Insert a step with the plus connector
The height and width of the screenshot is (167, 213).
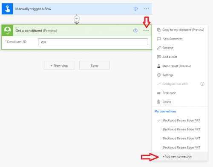pos(77,19)
